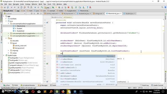Click the Replace toolbar icon
167x94 pixels.
click(31, 7)
